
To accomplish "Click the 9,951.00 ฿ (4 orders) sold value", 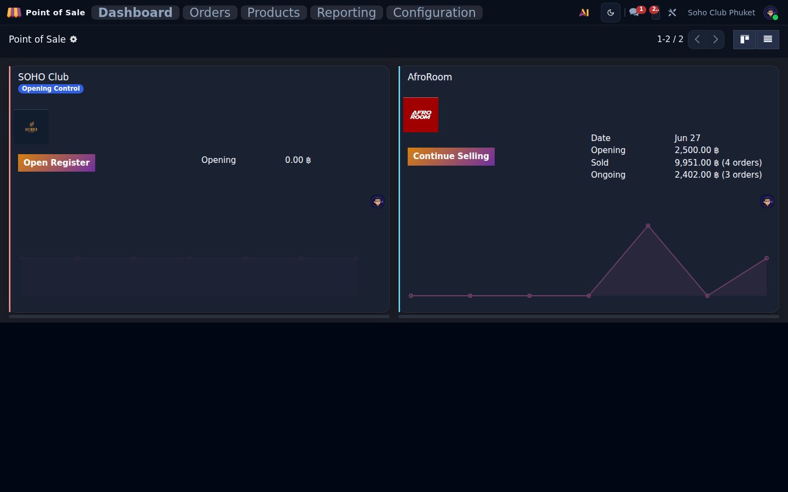I will pyautogui.click(x=718, y=163).
